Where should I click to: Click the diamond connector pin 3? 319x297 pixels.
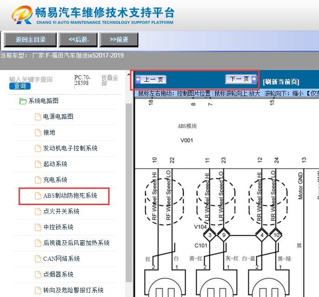(210, 235)
